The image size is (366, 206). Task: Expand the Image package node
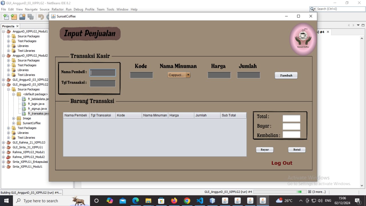pos(14,118)
